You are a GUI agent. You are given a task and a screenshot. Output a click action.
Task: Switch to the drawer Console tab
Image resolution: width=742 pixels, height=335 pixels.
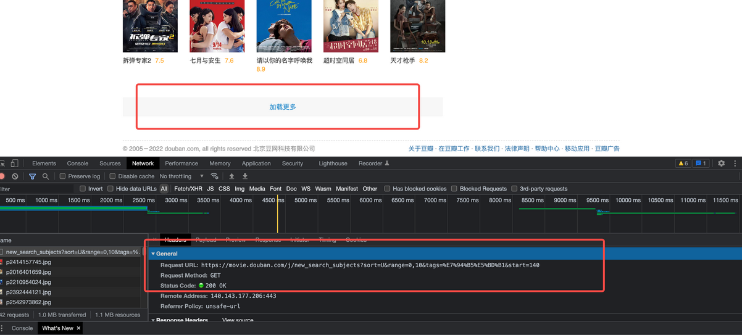(x=22, y=328)
